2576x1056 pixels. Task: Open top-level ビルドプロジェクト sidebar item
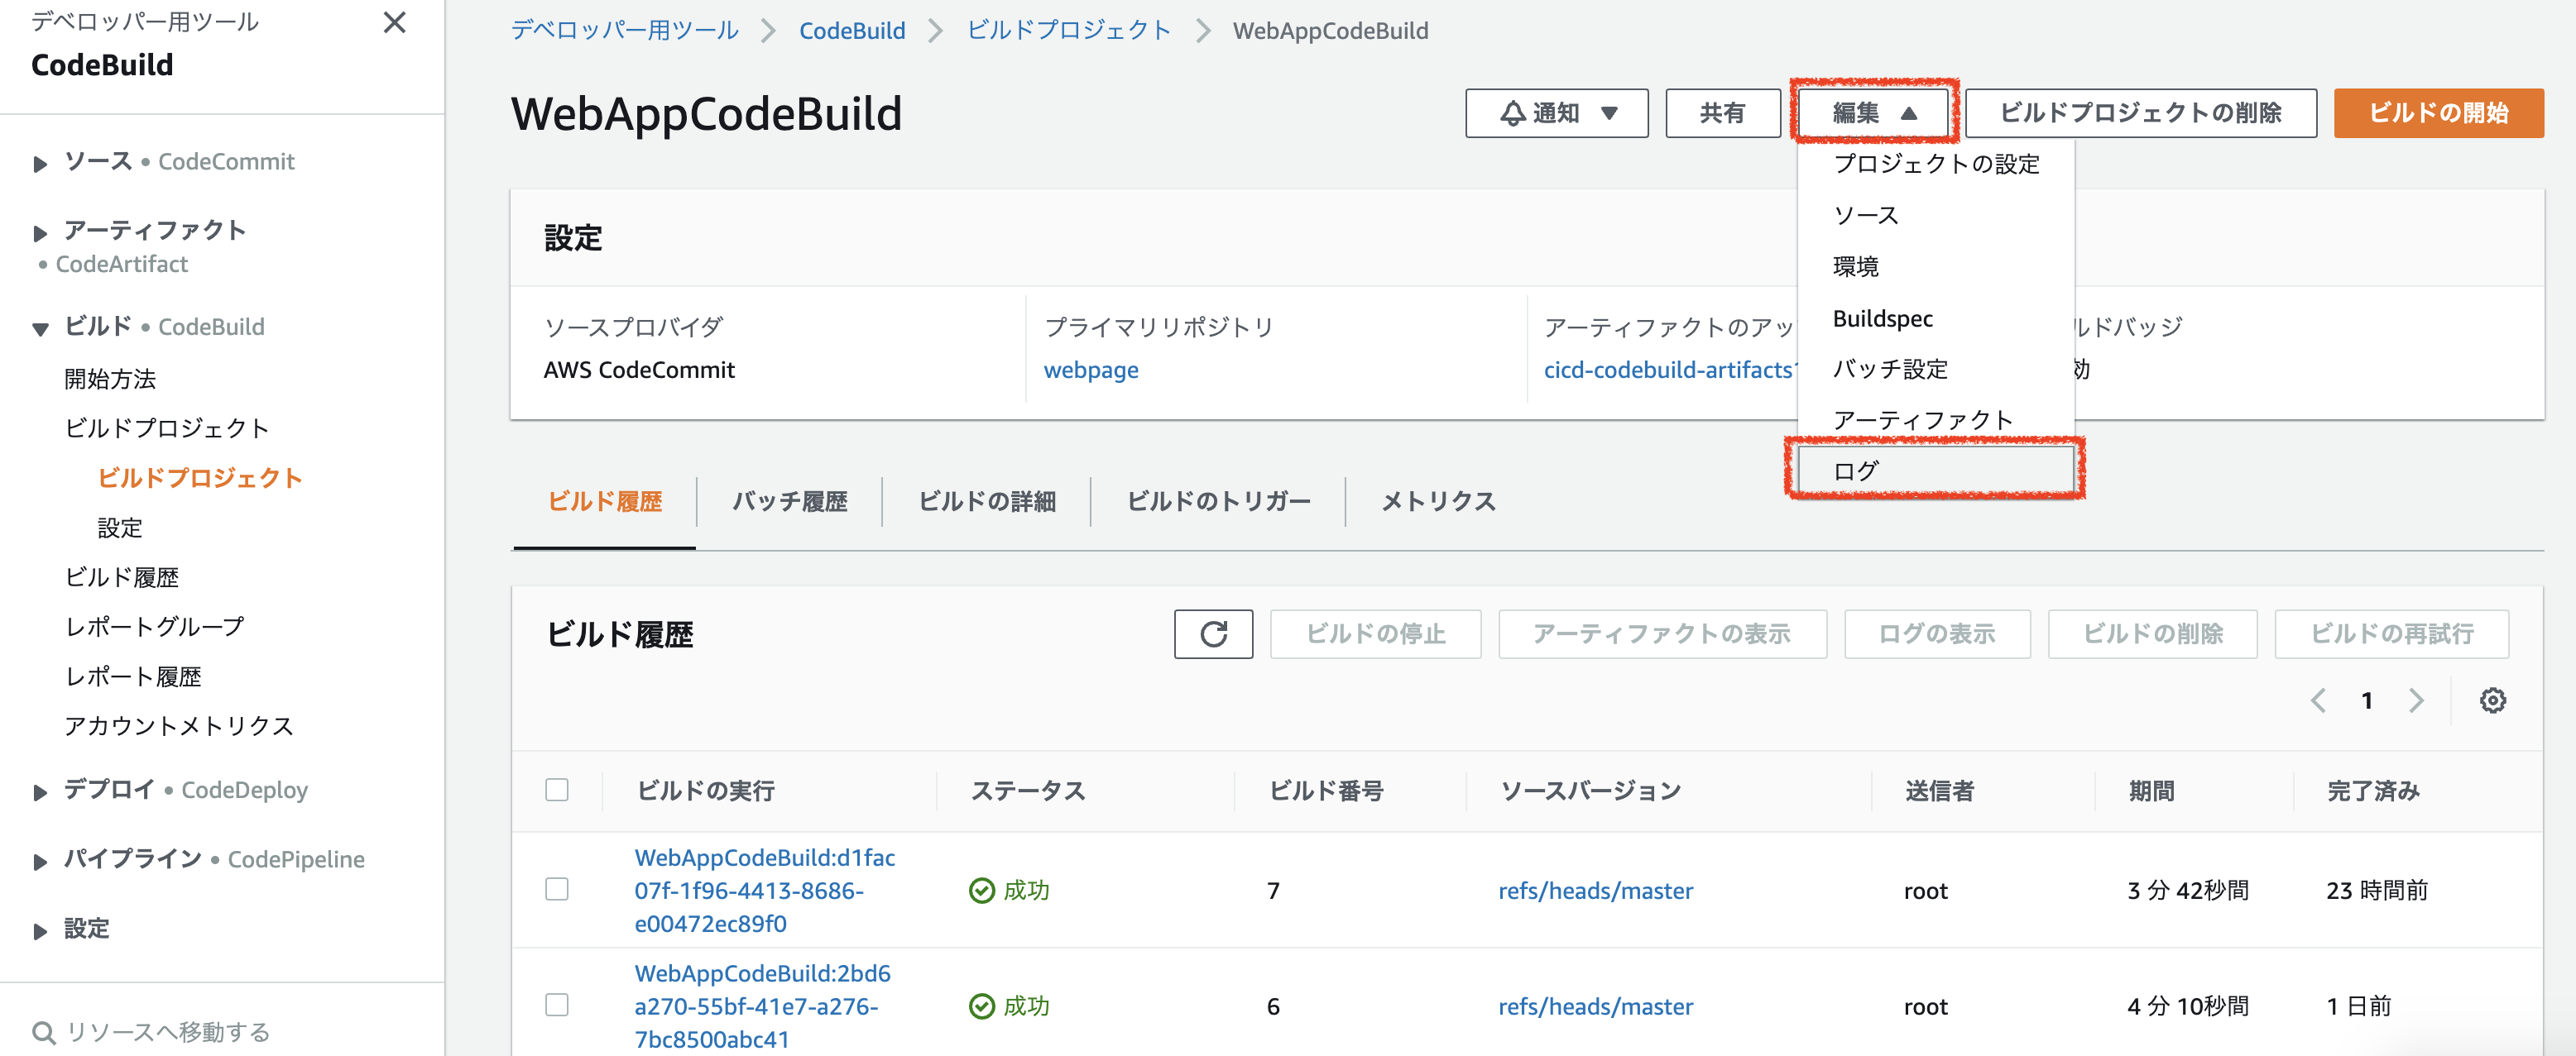[167, 428]
